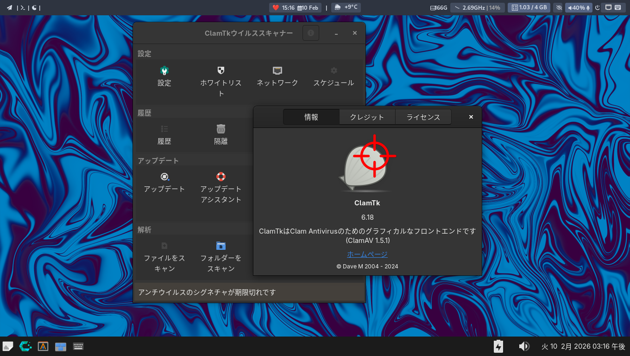Click the ClamTk clam logo in About dialog

tap(367, 164)
